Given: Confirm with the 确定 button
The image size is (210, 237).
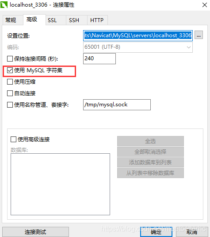Looking at the screenshot, I should coord(157,232).
